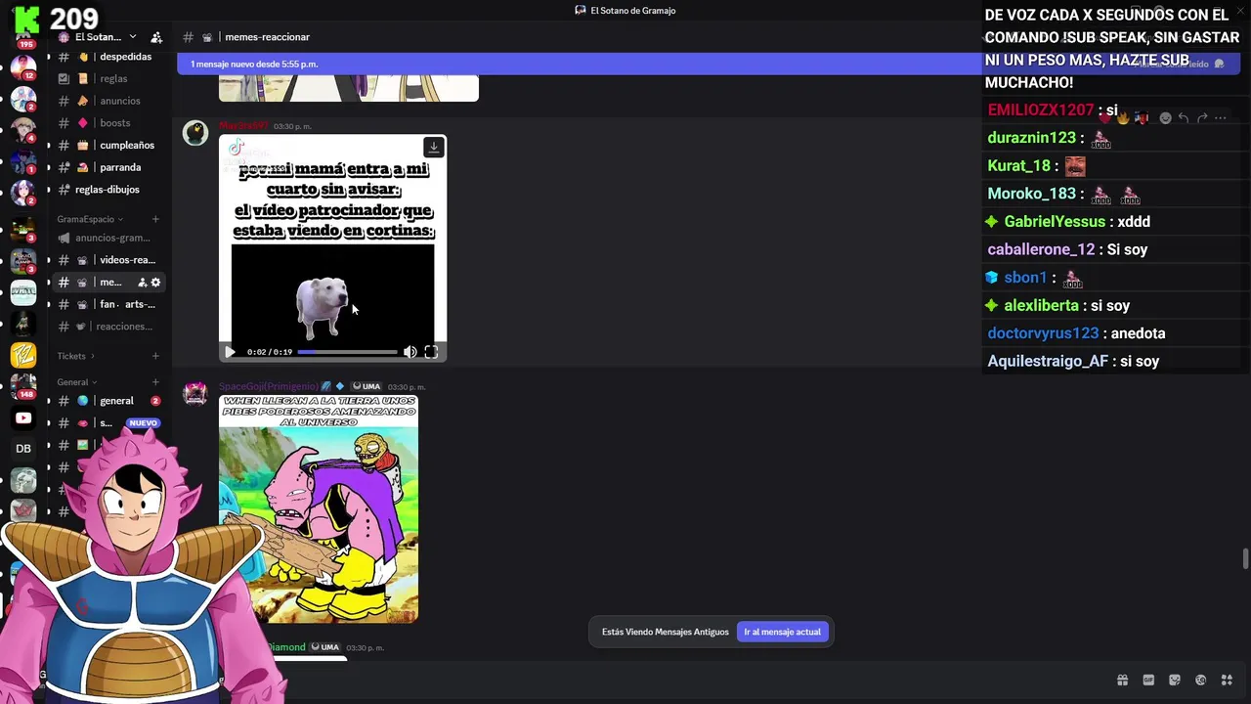The image size is (1251, 704).
Task: Open the SpaceGoji(Primigenio) avatar
Action: 195,394
